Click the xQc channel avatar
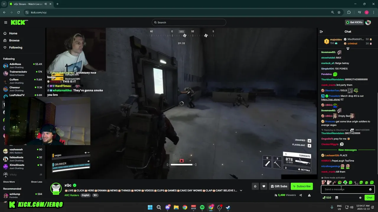 [x=56, y=189]
